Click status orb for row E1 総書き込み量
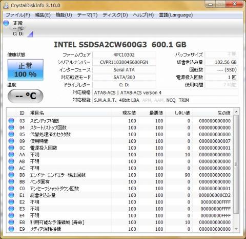 click(11, 195)
